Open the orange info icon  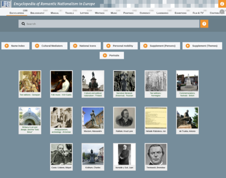pyautogui.click(x=222, y=4)
